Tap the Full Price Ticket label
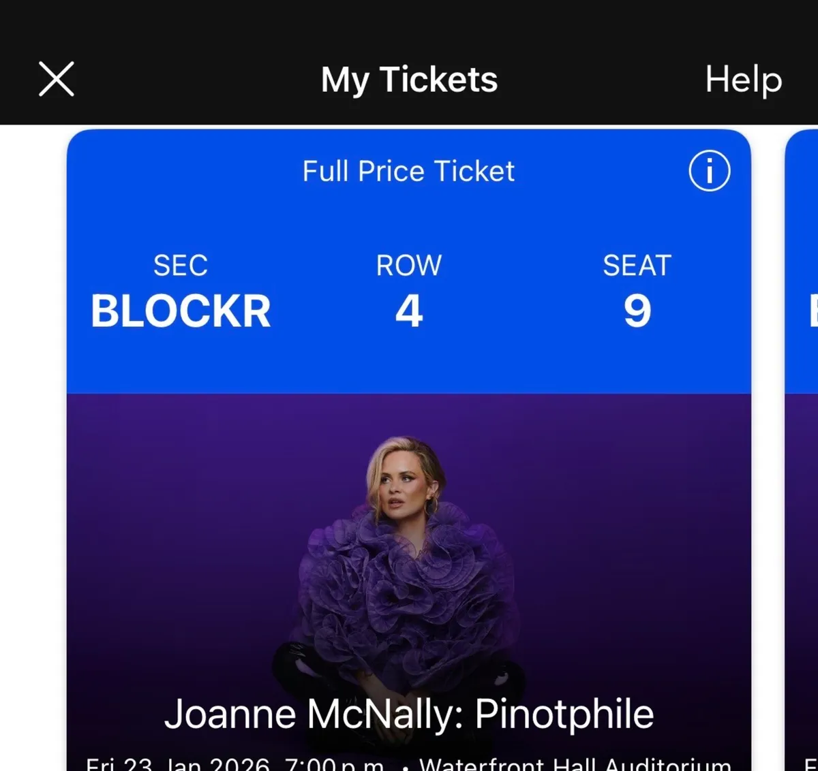Viewport: 818px width, 771px height. pyautogui.click(x=408, y=171)
